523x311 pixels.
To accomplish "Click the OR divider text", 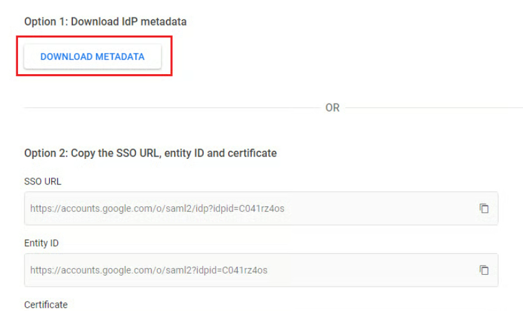I will click(332, 108).
